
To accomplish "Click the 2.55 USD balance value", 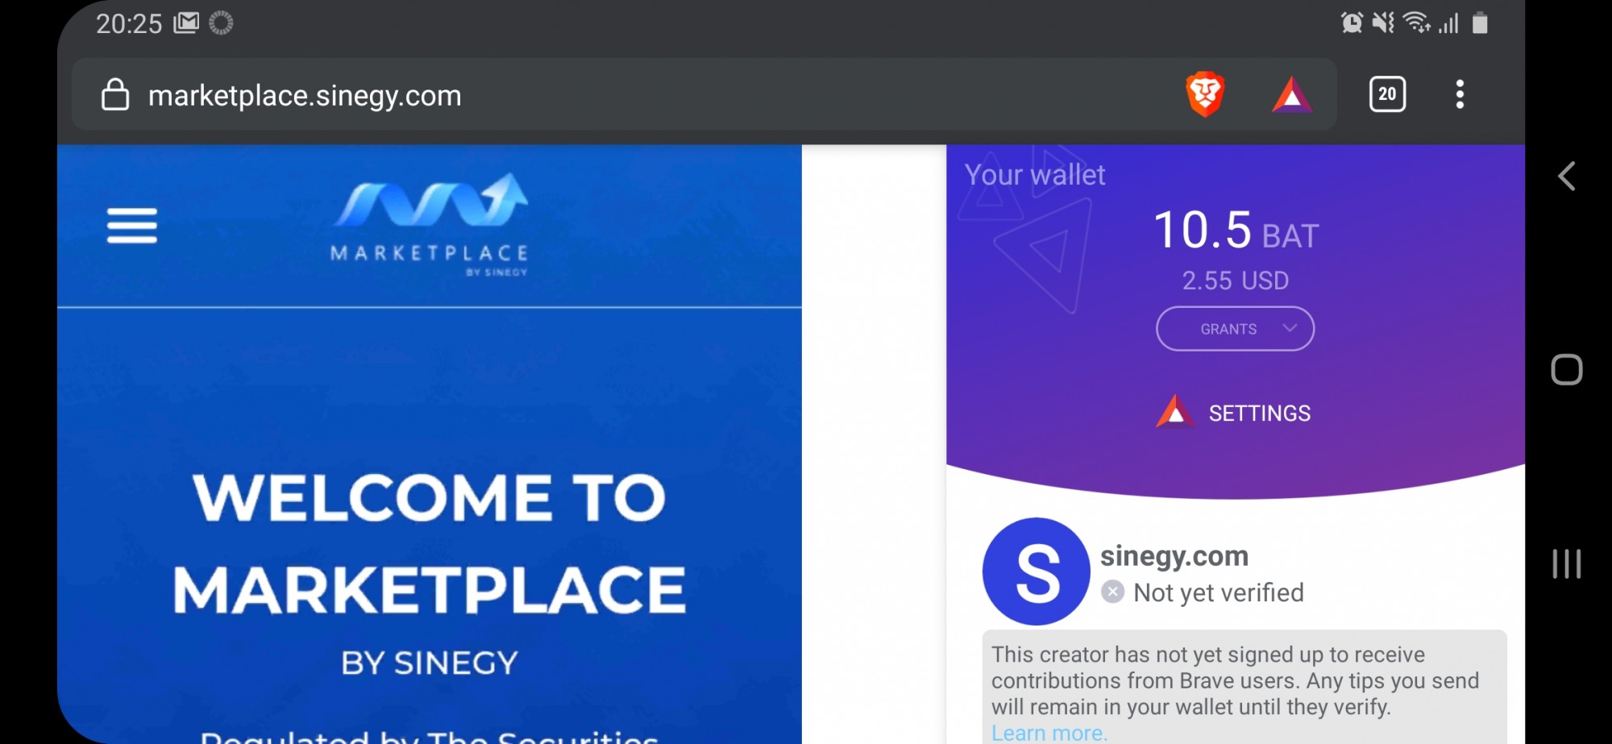I will point(1236,281).
